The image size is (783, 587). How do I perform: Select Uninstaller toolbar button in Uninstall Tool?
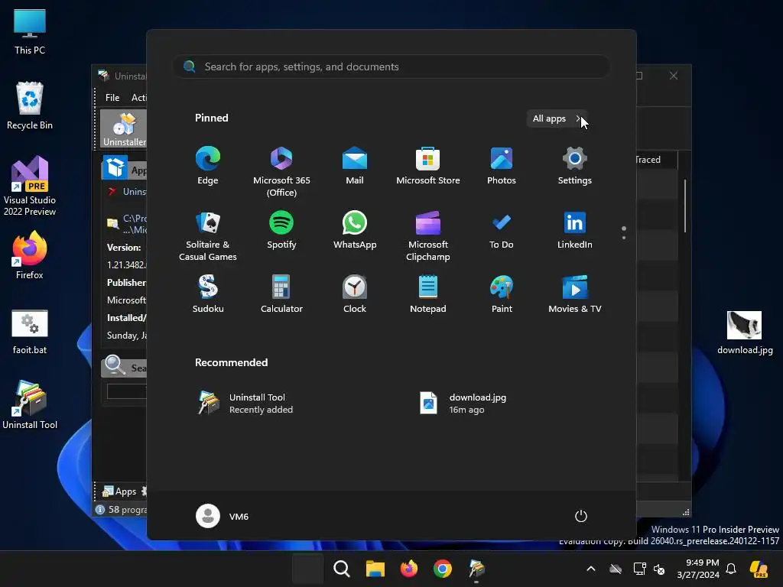point(125,128)
